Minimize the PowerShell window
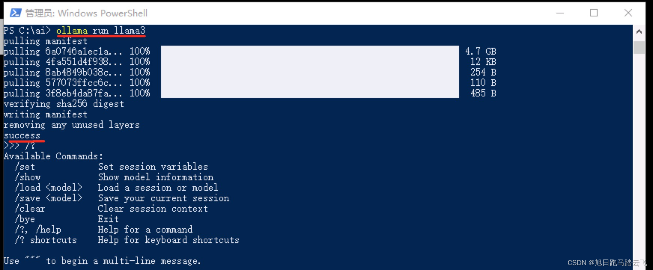This screenshot has width=653, height=270. (x=560, y=13)
